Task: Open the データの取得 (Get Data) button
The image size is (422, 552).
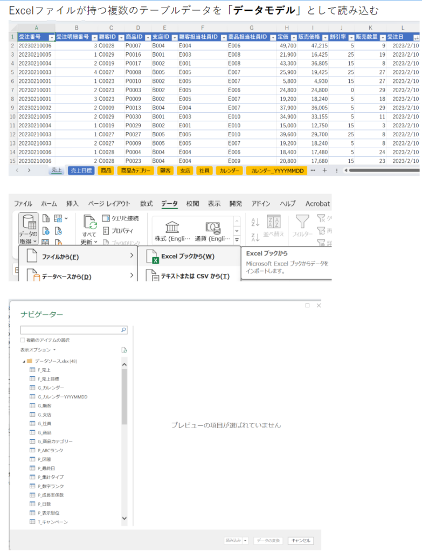Action: tap(28, 229)
